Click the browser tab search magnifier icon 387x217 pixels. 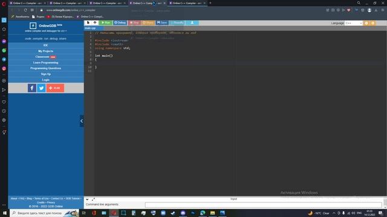point(359,3)
